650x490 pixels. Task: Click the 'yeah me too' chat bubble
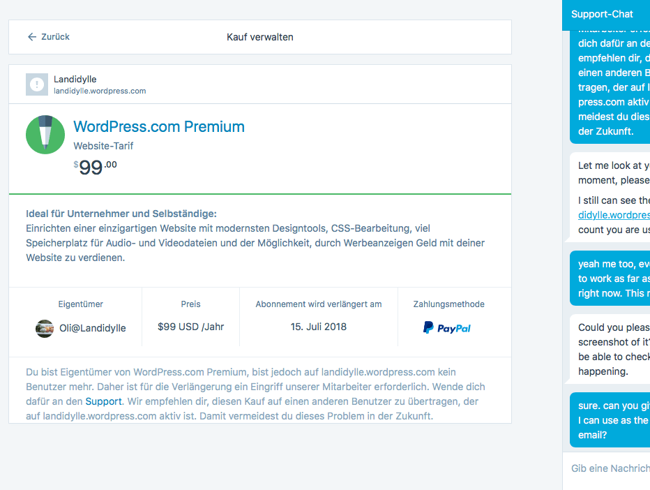pos(614,279)
